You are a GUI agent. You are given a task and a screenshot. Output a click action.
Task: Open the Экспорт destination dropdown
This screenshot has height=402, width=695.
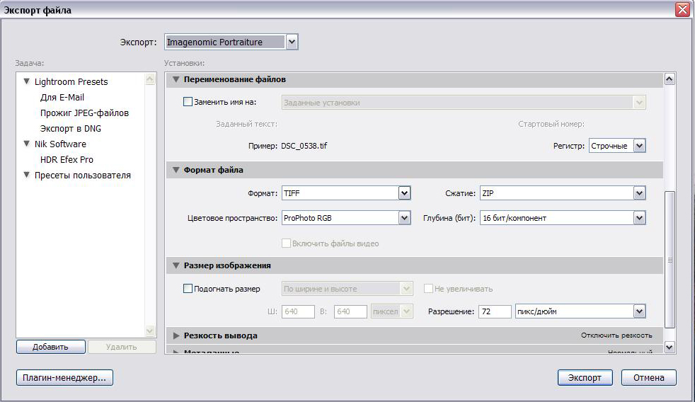pyautogui.click(x=292, y=42)
